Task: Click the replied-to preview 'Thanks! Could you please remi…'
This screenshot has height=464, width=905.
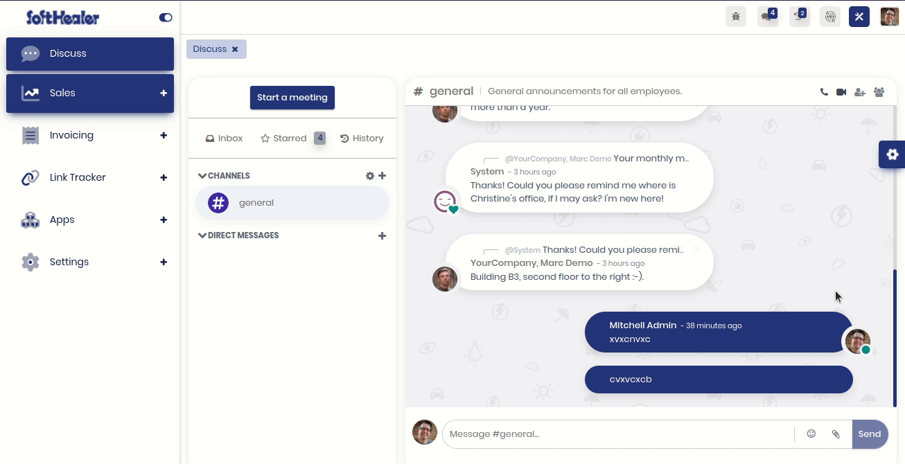Action: click(613, 250)
